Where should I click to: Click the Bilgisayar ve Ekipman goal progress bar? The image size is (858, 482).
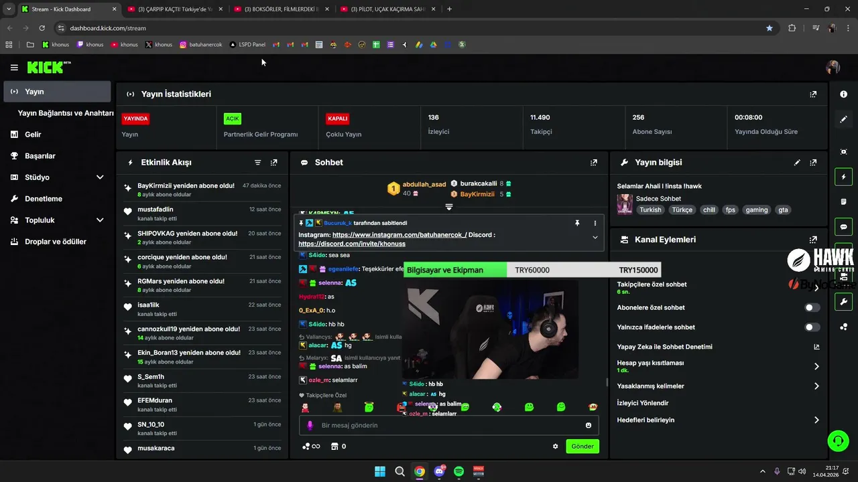pos(533,270)
